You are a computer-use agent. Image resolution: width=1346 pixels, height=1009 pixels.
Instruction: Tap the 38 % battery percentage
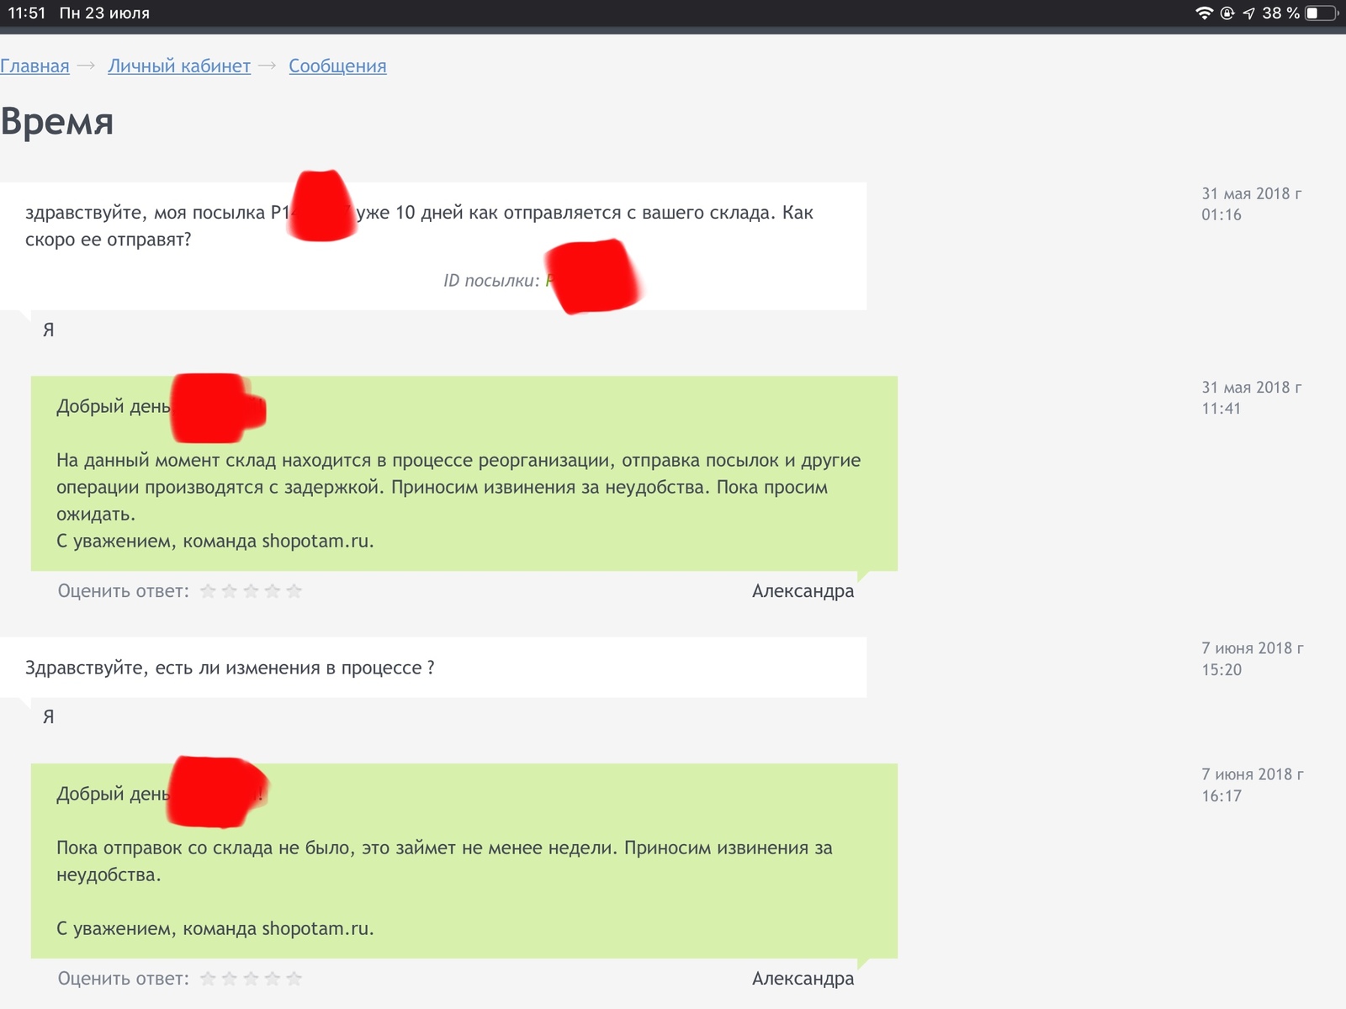click(x=1280, y=13)
